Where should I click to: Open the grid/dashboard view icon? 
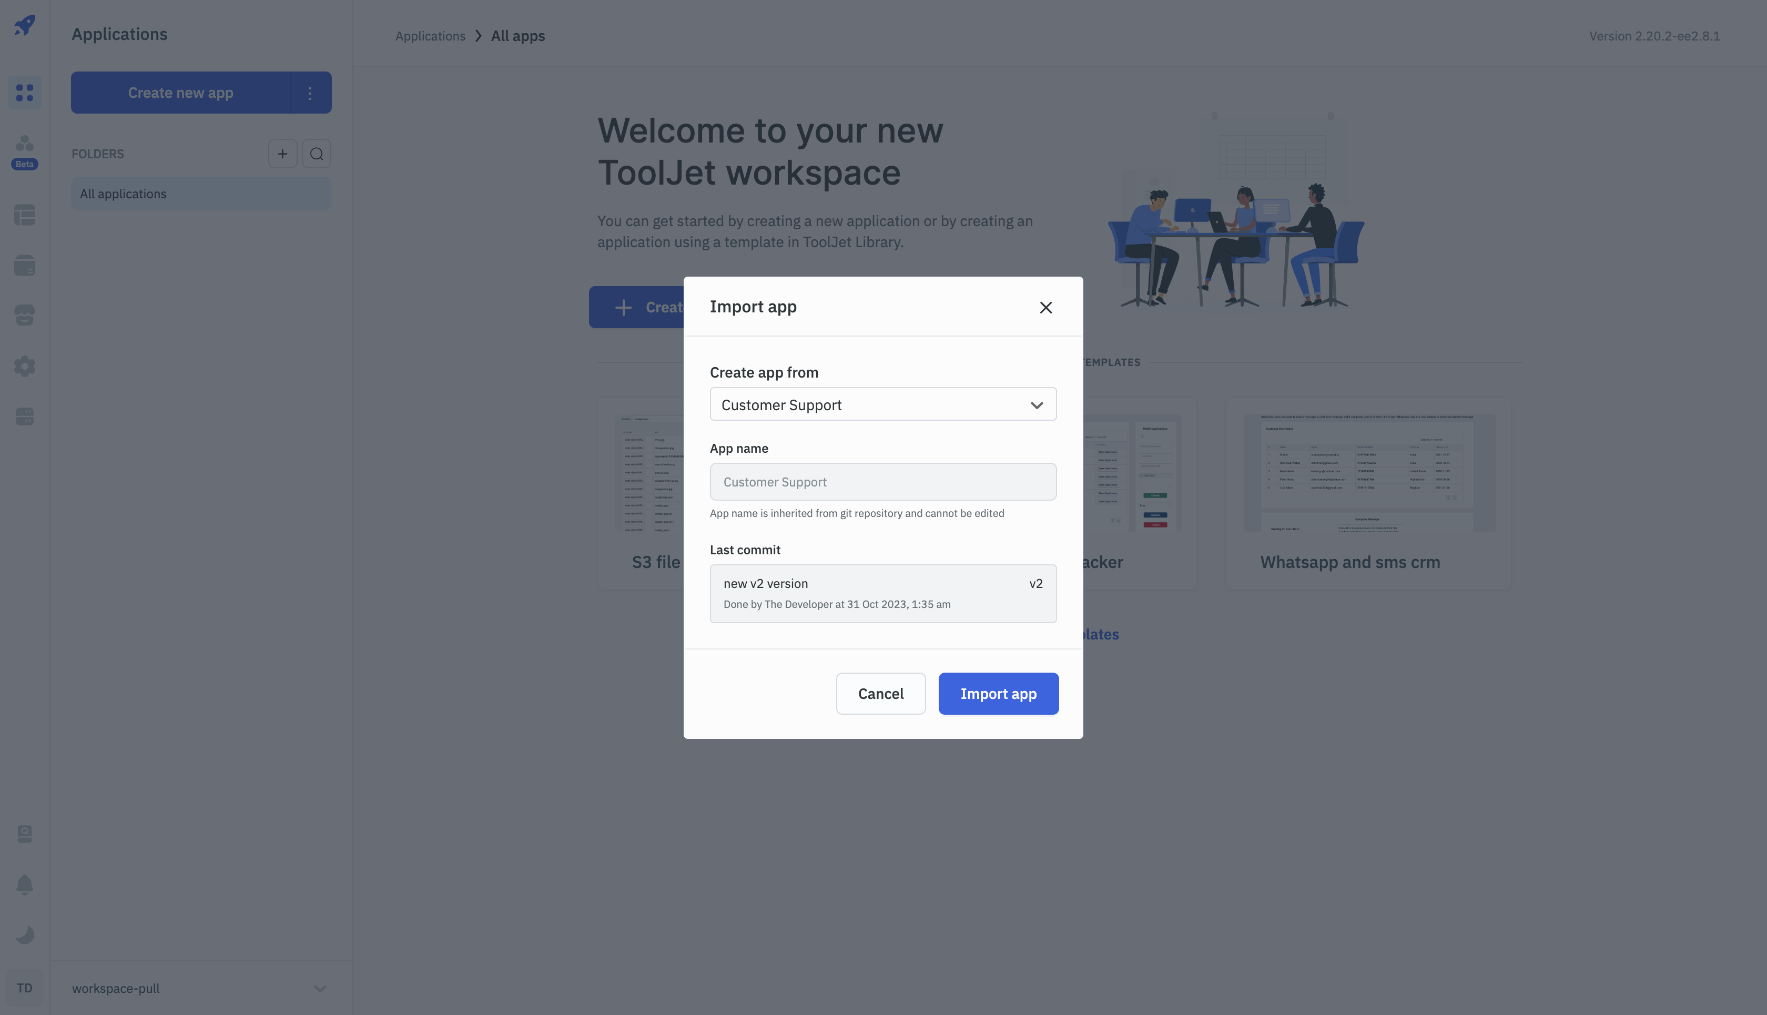24,92
